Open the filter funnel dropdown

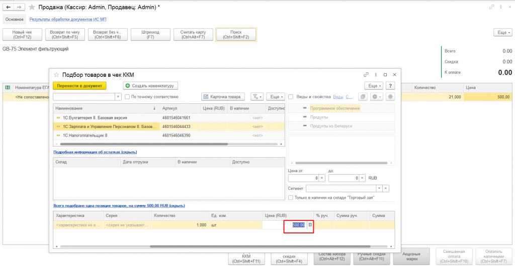point(256,96)
